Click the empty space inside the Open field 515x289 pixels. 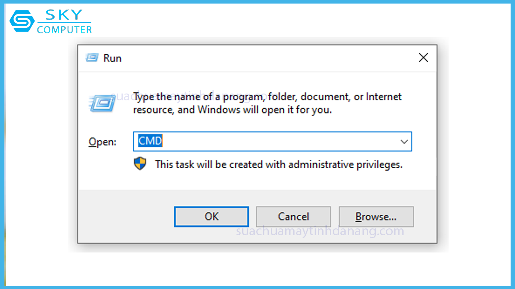point(278,142)
